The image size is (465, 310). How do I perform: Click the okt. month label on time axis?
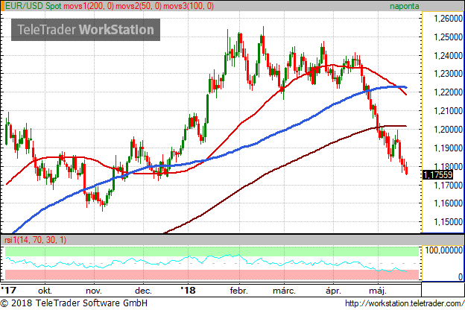pos(45,291)
